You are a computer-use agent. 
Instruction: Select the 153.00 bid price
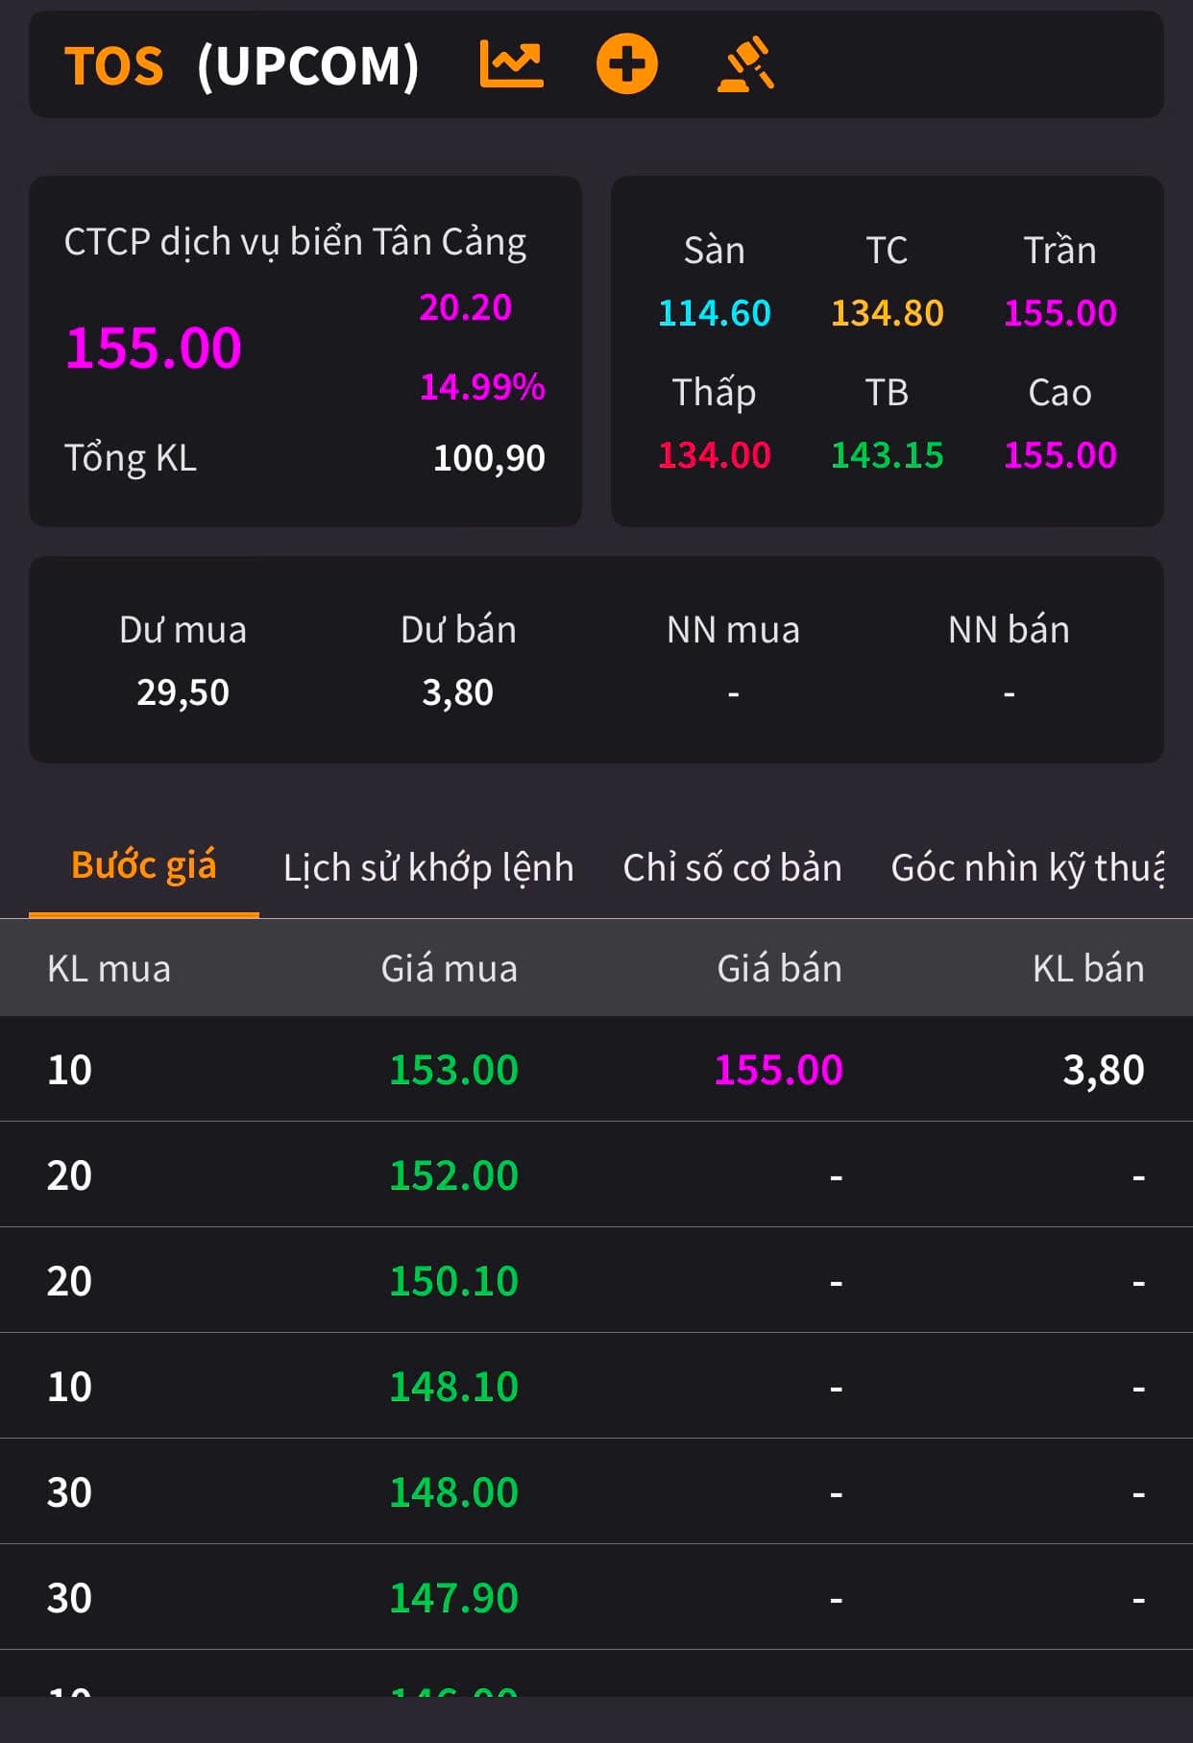[453, 1070]
